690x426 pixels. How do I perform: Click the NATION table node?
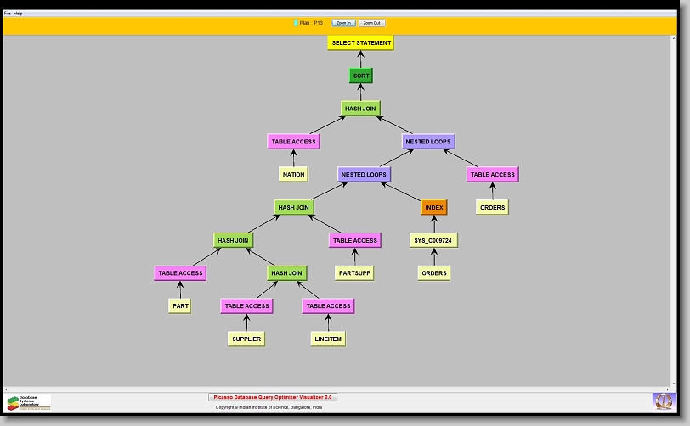click(x=293, y=174)
